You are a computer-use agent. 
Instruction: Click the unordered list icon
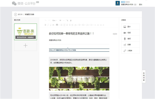(x=91, y=25)
